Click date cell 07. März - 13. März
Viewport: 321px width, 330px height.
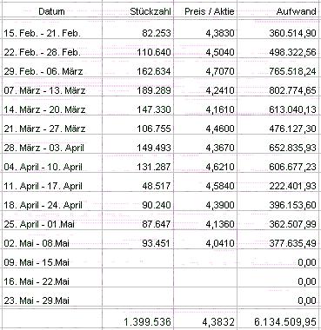tap(52, 90)
